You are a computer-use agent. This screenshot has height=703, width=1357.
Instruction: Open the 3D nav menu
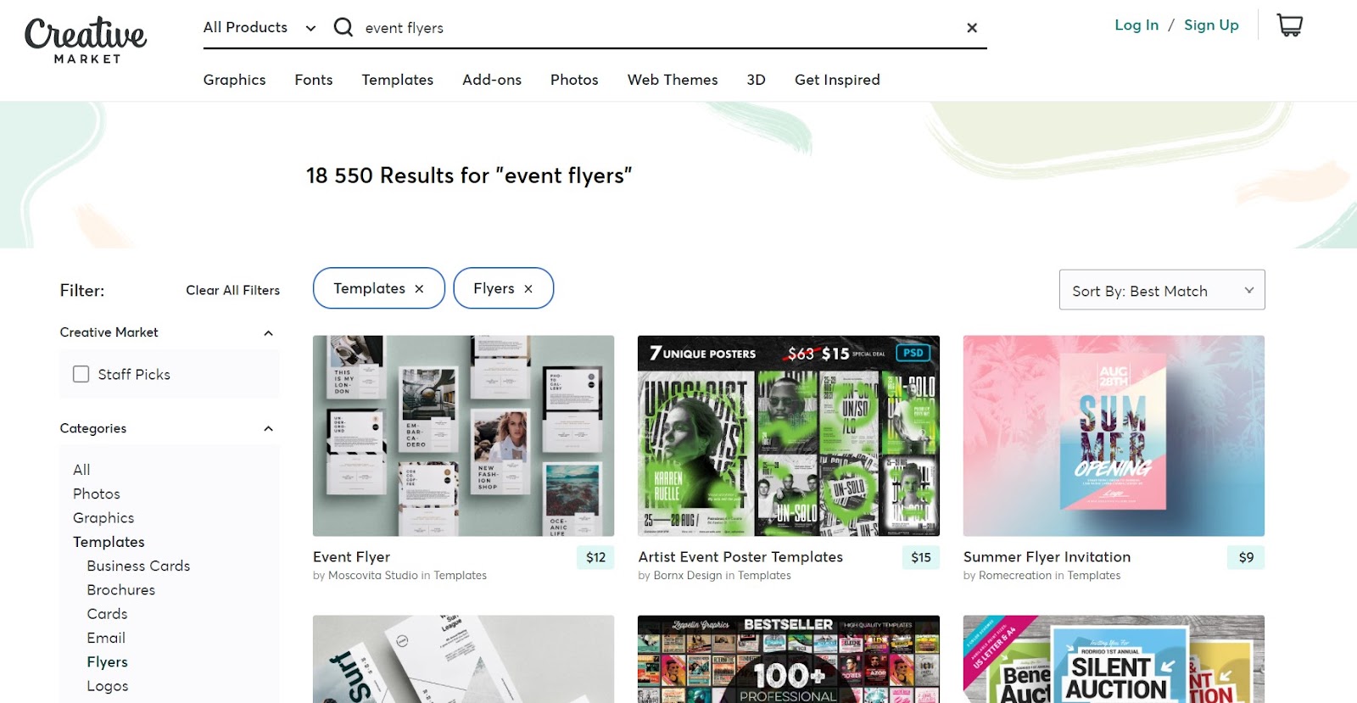pyautogui.click(x=756, y=80)
